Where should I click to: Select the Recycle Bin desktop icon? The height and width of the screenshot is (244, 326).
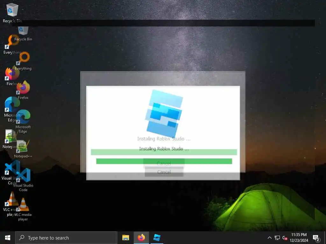[12, 13]
